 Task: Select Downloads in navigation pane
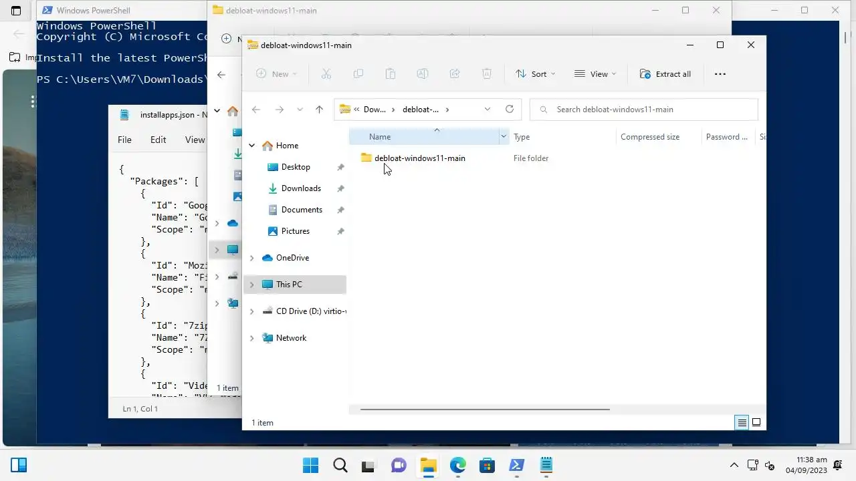coord(301,188)
